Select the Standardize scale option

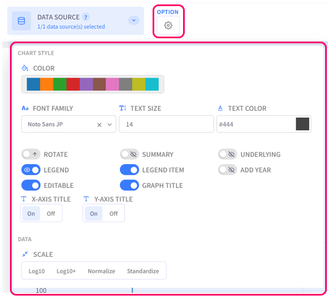(143, 271)
